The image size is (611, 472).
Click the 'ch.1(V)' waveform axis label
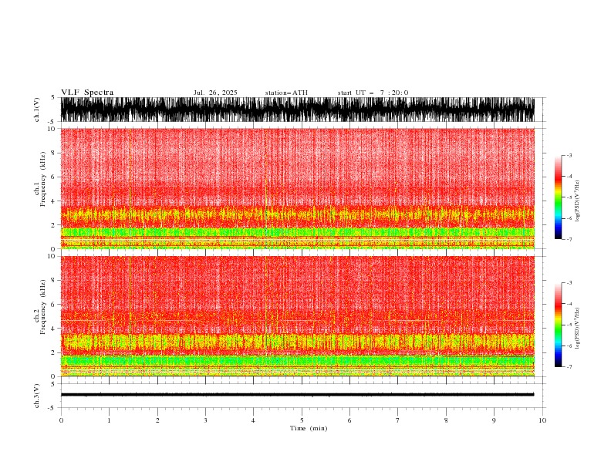pyautogui.click(x=37, y=110)
